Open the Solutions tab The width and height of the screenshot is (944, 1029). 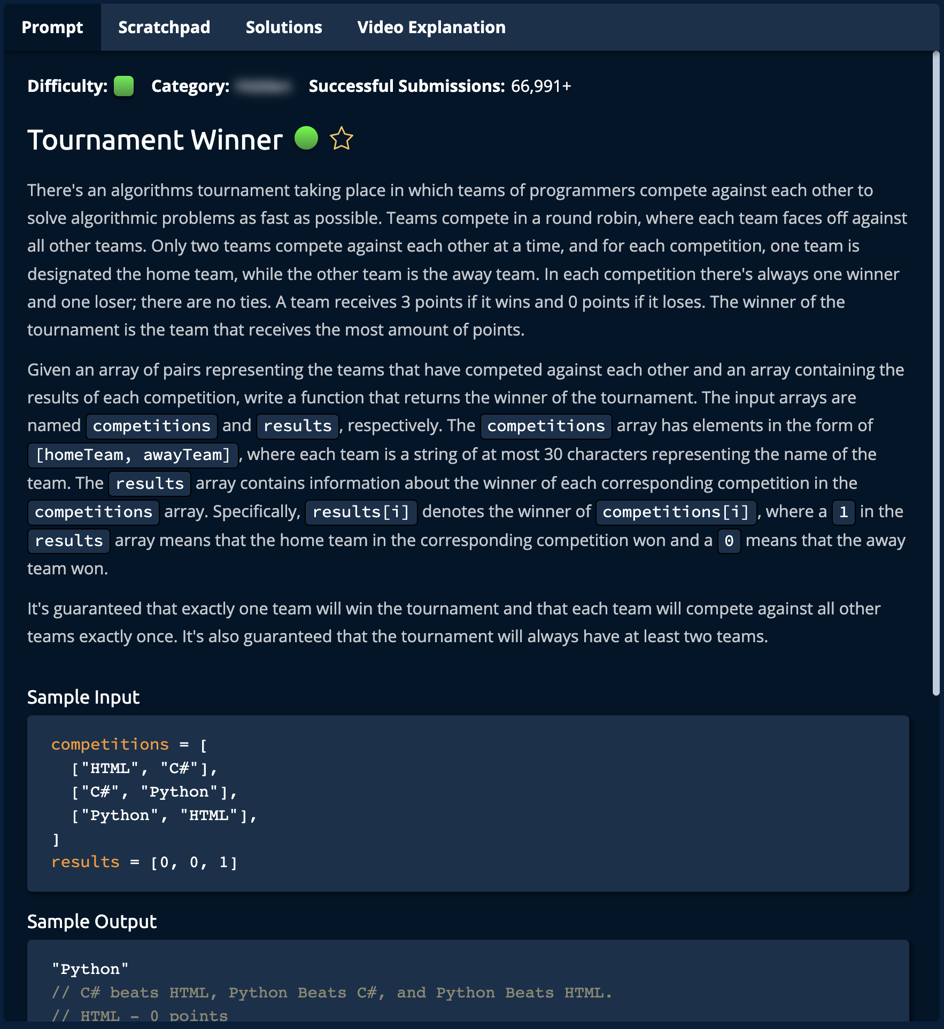point(284,27)
